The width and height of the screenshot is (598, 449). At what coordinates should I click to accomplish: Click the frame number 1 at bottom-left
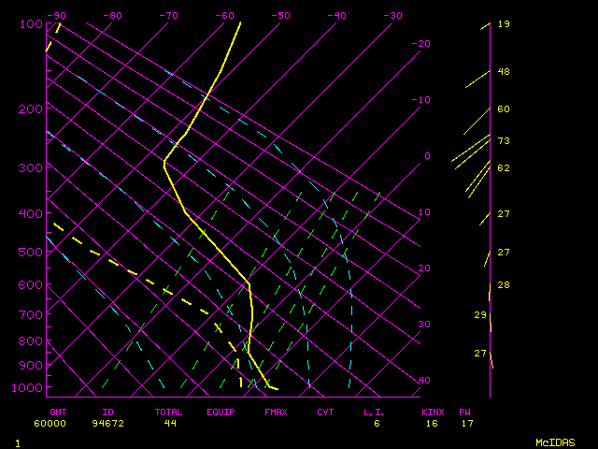pos(17,442)
